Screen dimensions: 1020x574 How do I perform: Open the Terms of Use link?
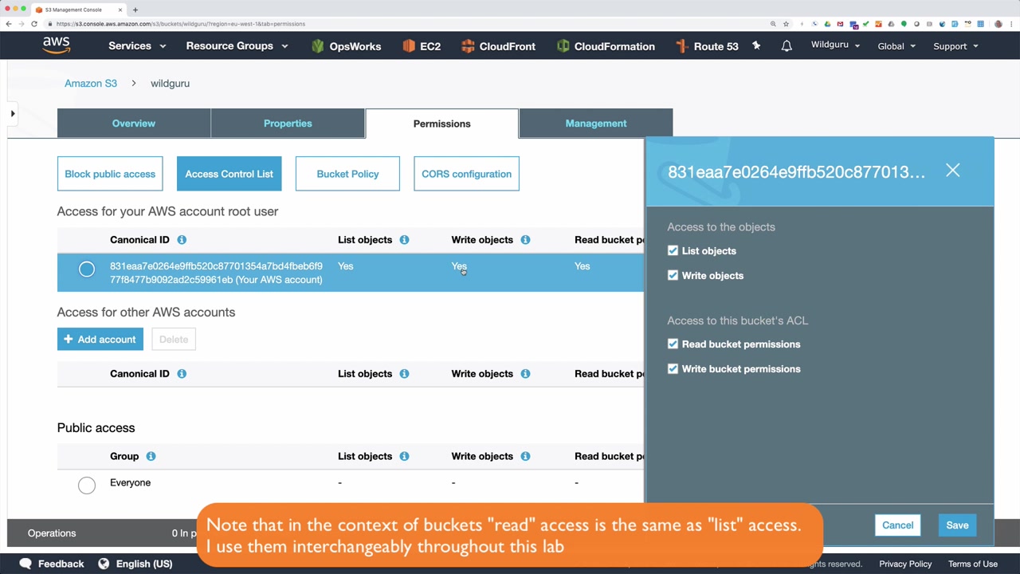973,564
